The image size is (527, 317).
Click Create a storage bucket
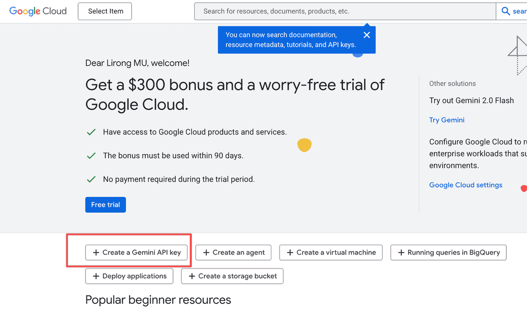point(232,276)
